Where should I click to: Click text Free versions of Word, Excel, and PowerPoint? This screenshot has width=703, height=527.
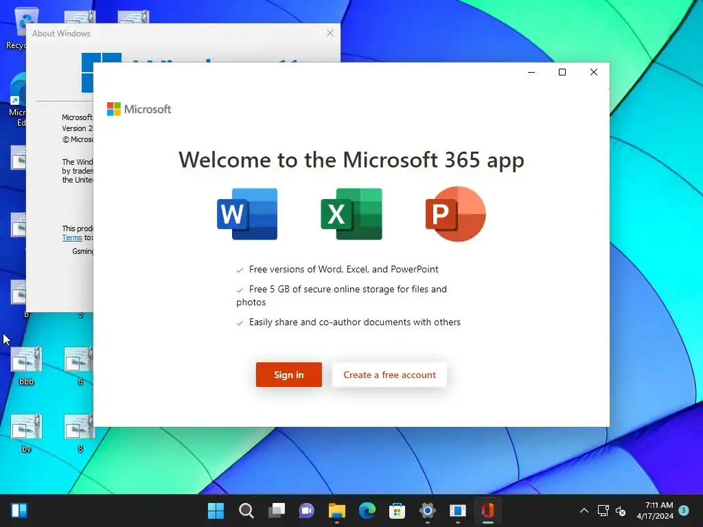(343, 269)
